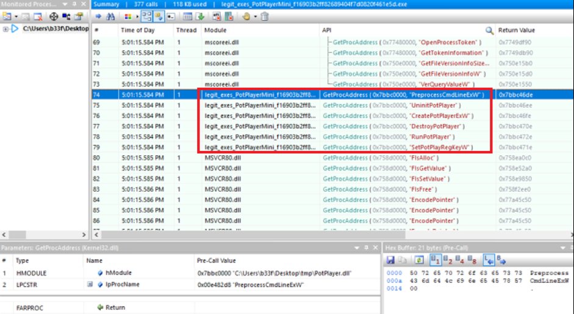Toggle little-endian byte order in Hex Buffer
574x314 pixels.
(x=489, y=260)
